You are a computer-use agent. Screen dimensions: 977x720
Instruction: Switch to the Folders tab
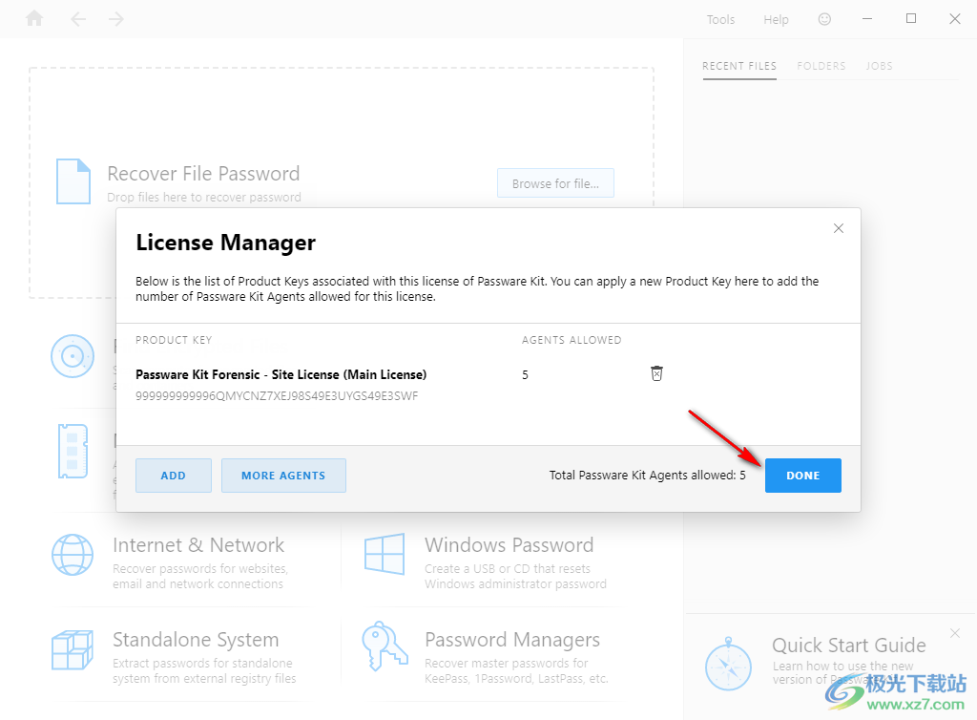coord(821,66)
